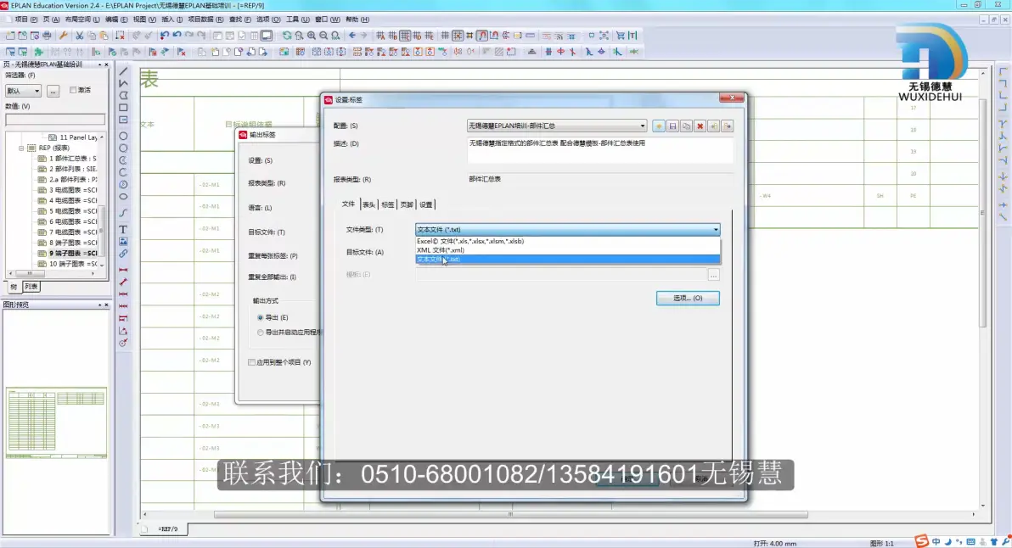Open the 工具 (U) menu
This screenshot has height=548, width=1012.
click(x=297, y=20)
